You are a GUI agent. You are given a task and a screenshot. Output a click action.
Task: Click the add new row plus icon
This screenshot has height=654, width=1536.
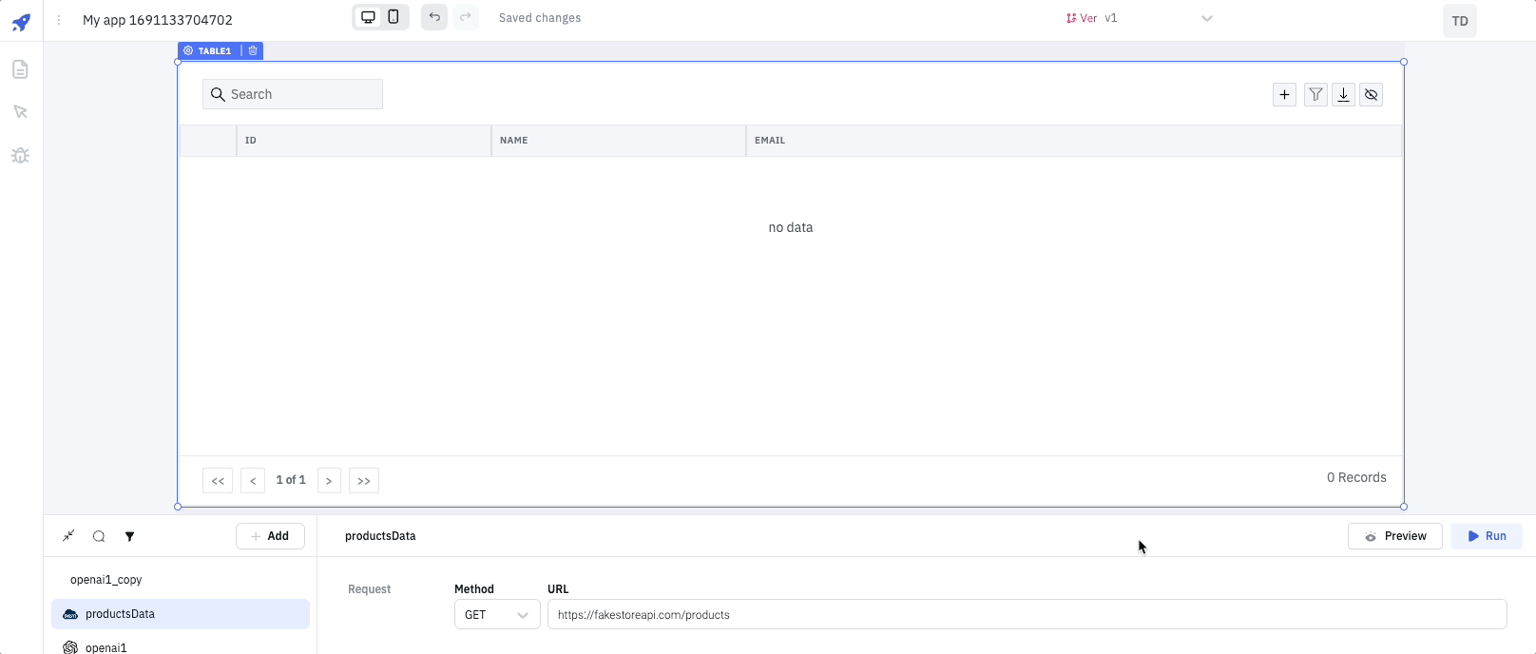pos(1284,94)
